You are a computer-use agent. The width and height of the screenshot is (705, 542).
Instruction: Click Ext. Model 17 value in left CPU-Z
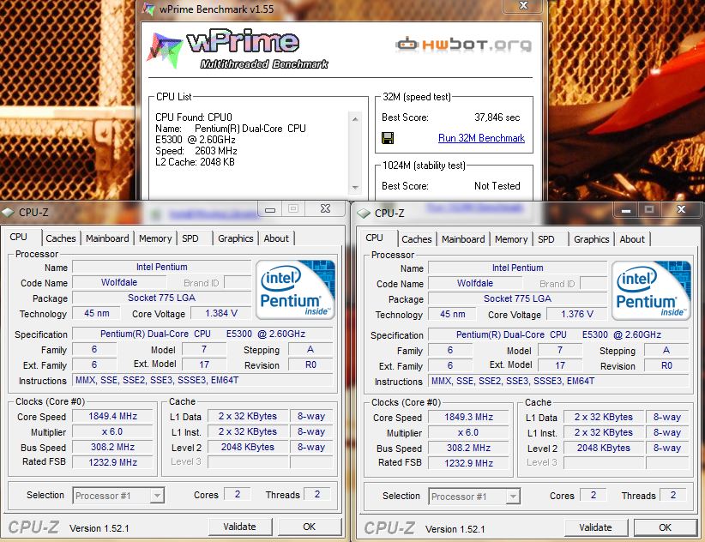(x=203, y=364)
